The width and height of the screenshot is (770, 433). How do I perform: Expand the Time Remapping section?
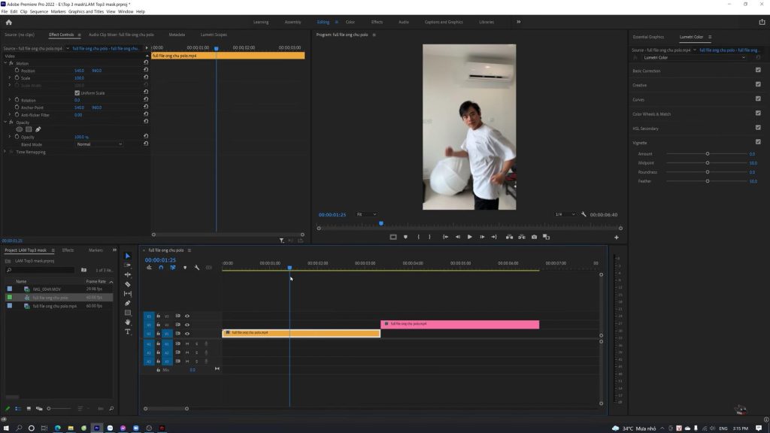point(6,151)
